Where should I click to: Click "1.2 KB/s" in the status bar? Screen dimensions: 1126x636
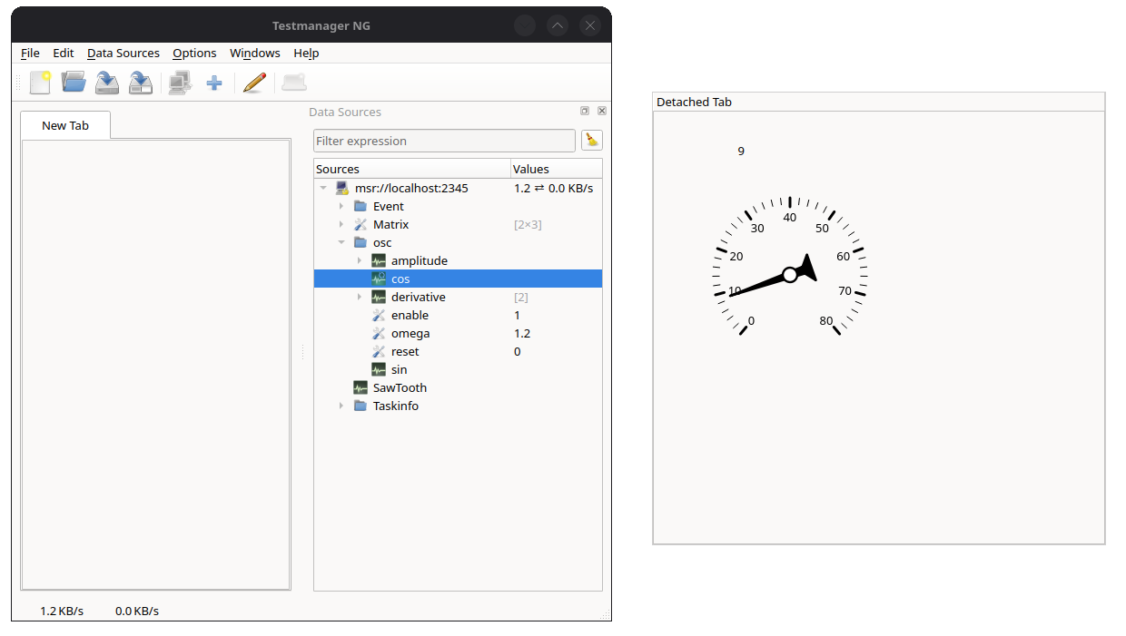tap(62, 611)
